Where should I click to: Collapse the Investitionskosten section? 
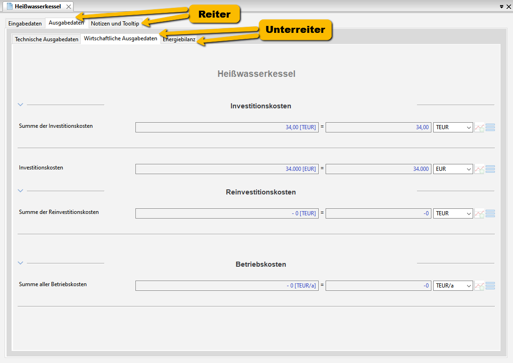(x=20, y=105)
